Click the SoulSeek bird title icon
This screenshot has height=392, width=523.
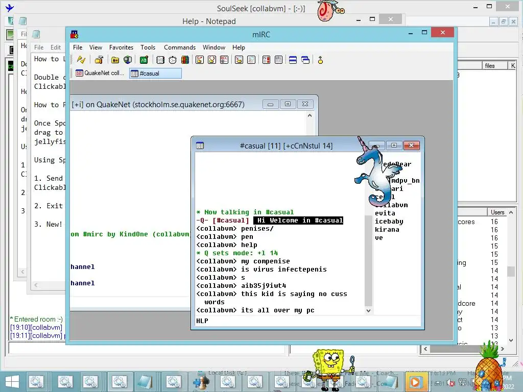(x=10, y=8)
